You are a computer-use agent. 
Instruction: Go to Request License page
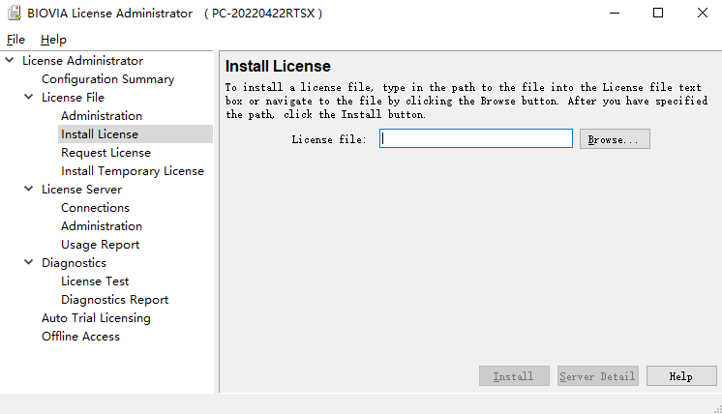coord(105,153)
